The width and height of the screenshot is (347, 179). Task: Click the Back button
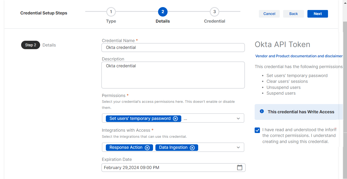coord(293,14)
